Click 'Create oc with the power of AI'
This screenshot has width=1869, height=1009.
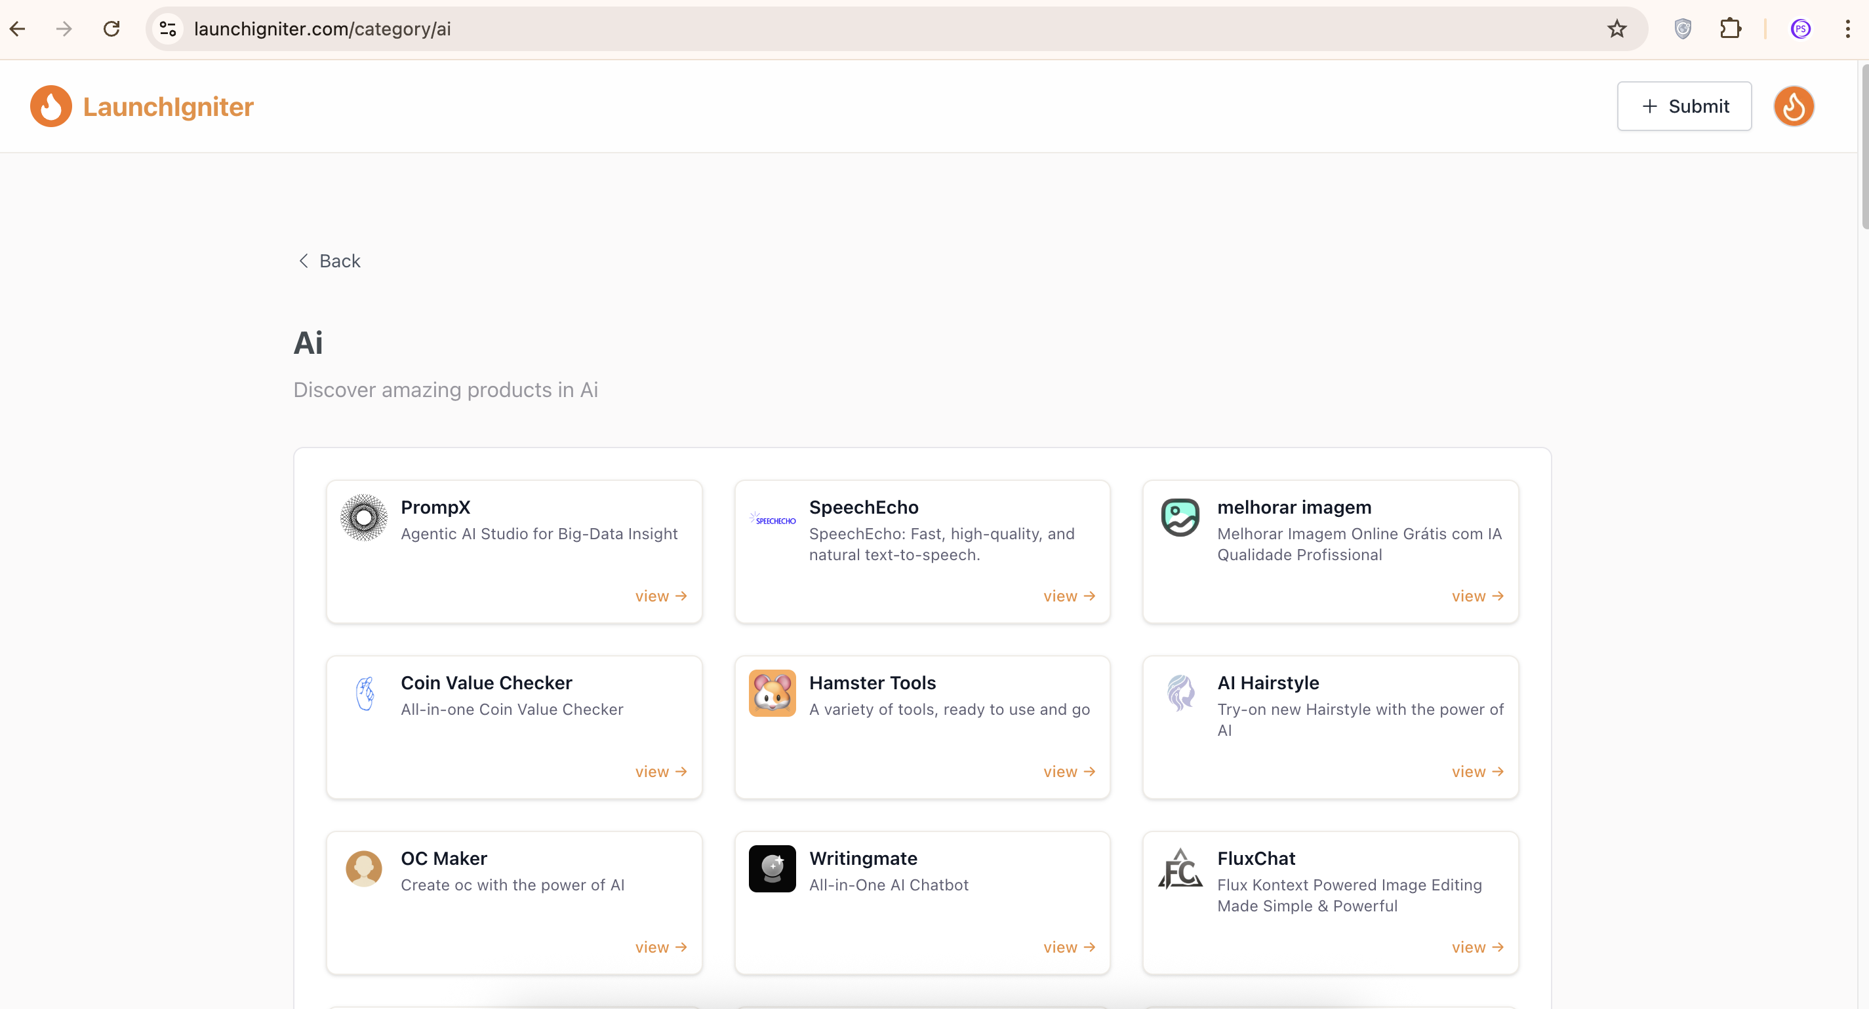512,885
